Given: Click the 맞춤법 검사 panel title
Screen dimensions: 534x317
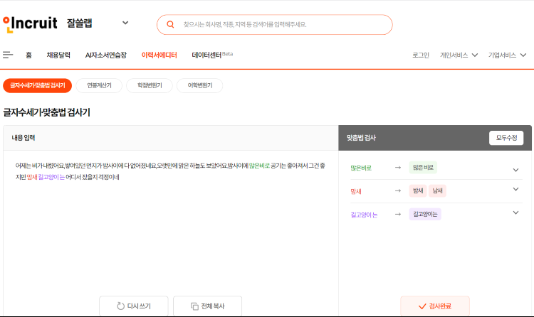Looking at the screenshot, I should pyautogui.click(x=361, y=138).
